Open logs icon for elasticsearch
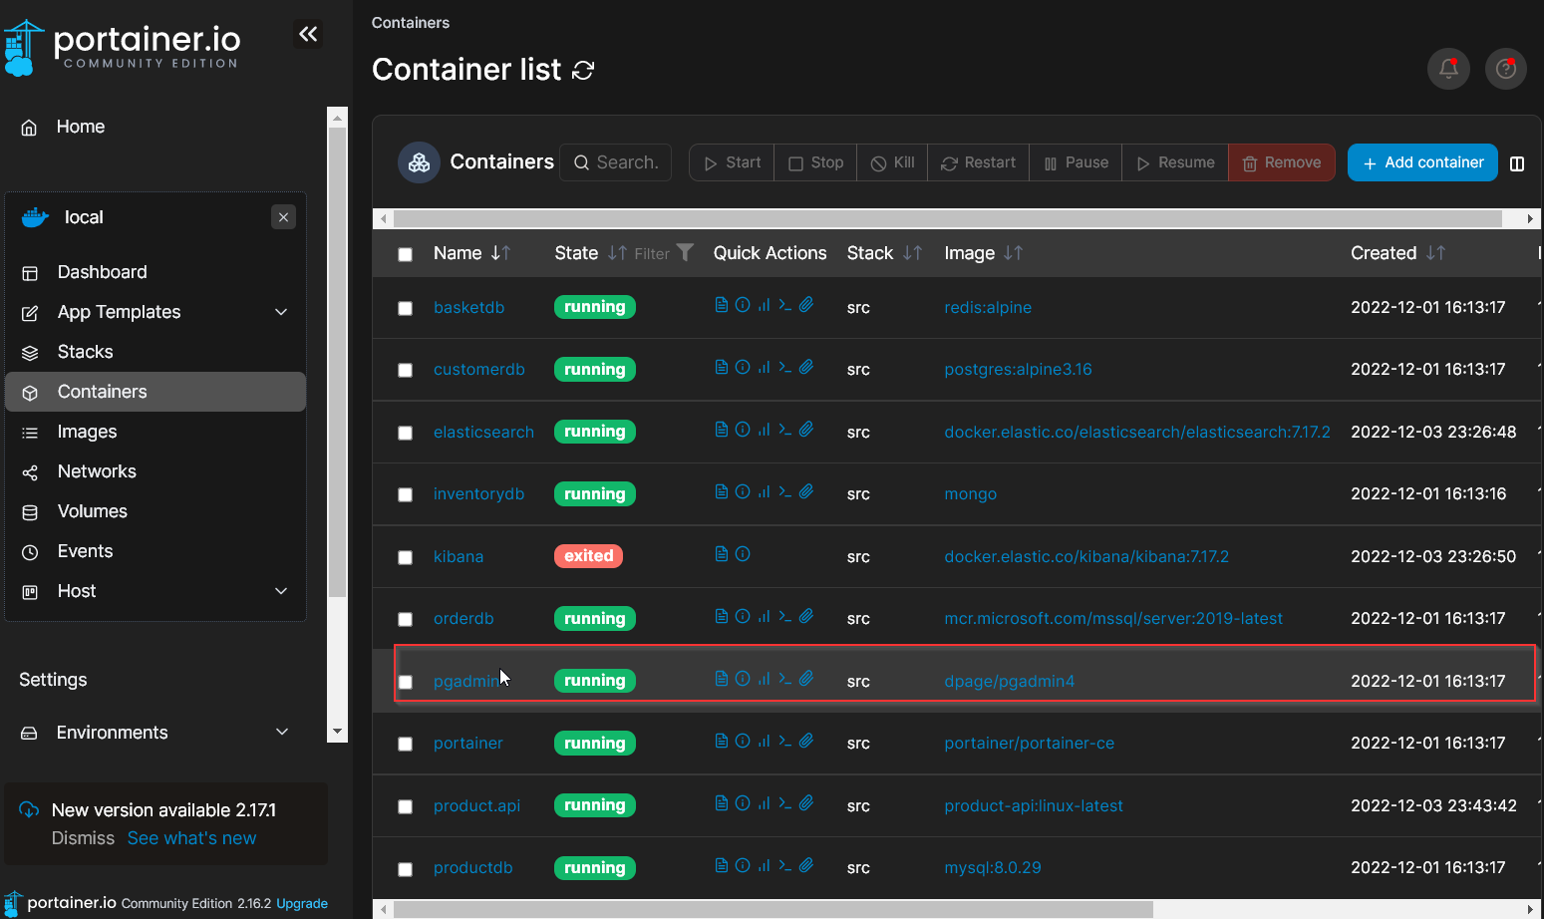 (x=722, y=430)
